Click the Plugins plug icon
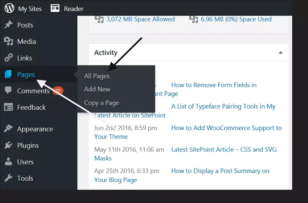The height and width of the screenshot is (203, 308). [8, 145]
